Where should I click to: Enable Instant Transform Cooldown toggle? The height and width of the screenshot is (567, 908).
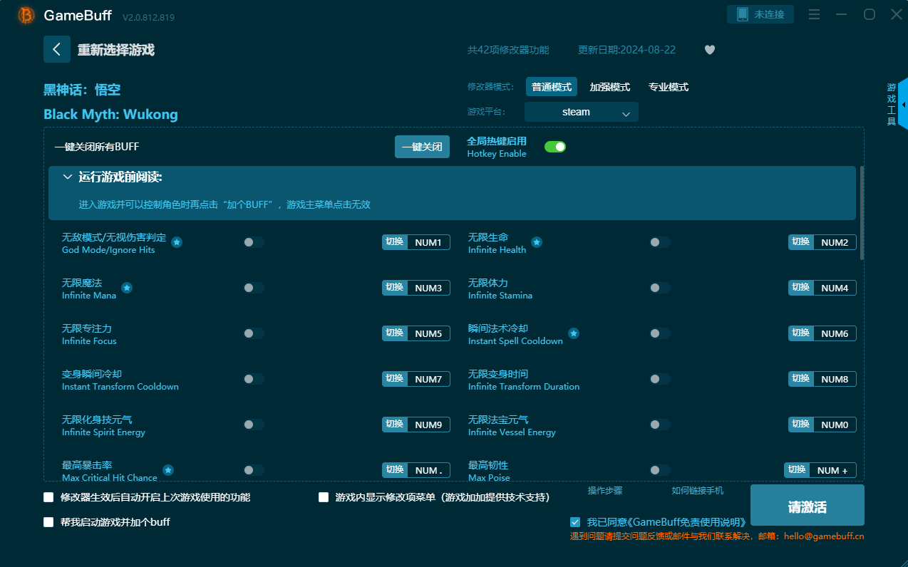pyautogui.click(x=254, y=379)
